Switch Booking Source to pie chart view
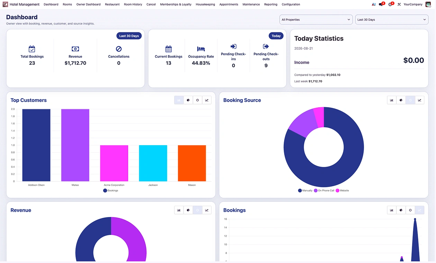This screenshot has width=436, height=263. (401, 100)
